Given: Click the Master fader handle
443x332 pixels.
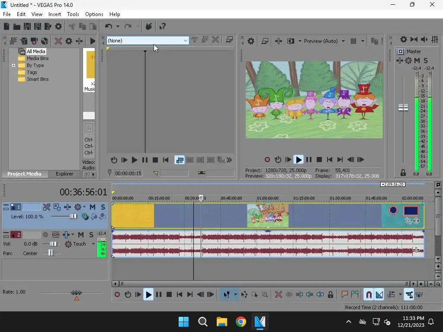Looking at the screenshot, I should pyautogui.click(x=403, y=108).
